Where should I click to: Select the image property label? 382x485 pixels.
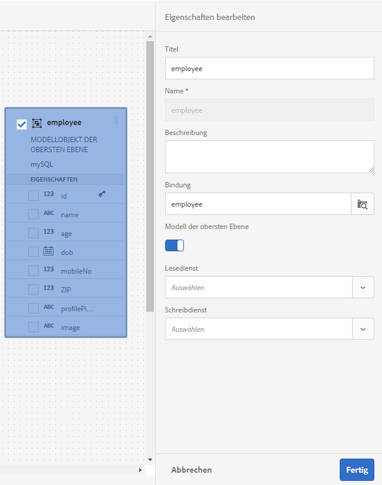click(x=71, y=328)
